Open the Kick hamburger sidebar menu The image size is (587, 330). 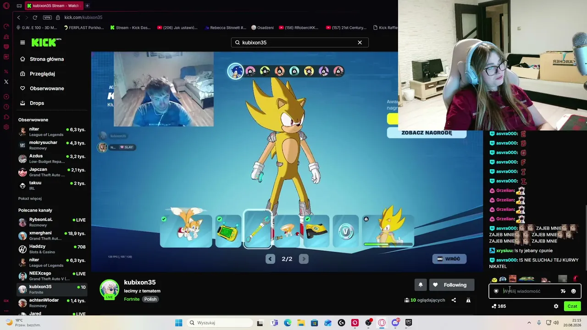(x=22, y=42)
